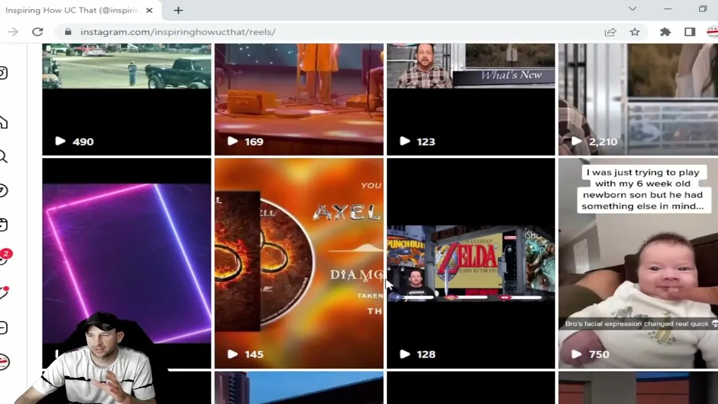The width and height of the screenshot is (718, 404).
Task: Expand the tab search chevron
Action: pyautogui.click(x=632, y=9)
